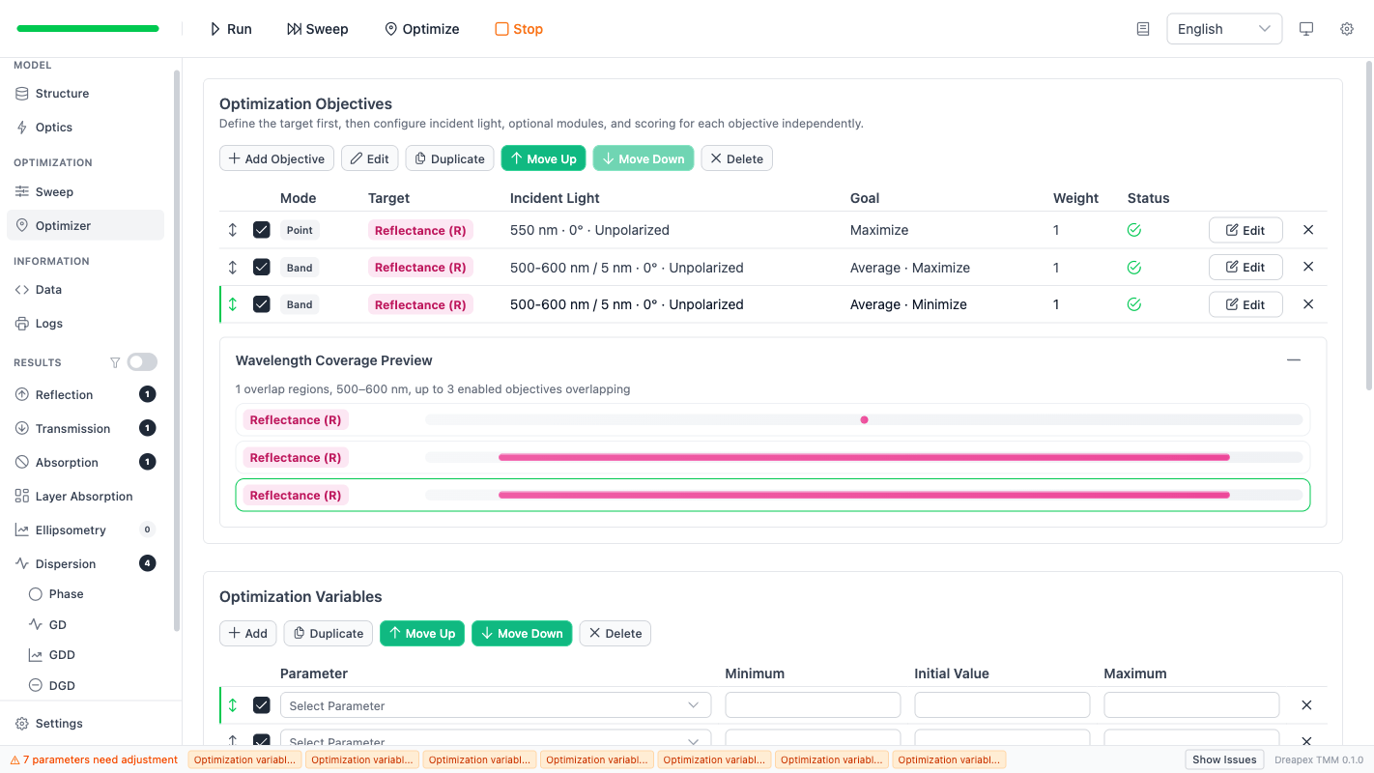
Task: Click the Add Objective button
Action: (x=276, y=157)
